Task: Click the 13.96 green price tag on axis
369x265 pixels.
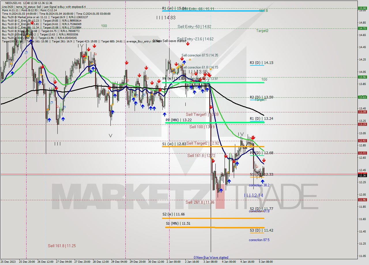Action: click(362, 77)
